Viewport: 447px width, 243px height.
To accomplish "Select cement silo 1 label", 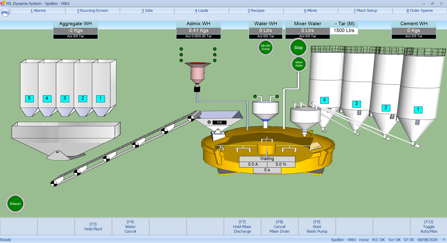I will (x=418, y=110).
